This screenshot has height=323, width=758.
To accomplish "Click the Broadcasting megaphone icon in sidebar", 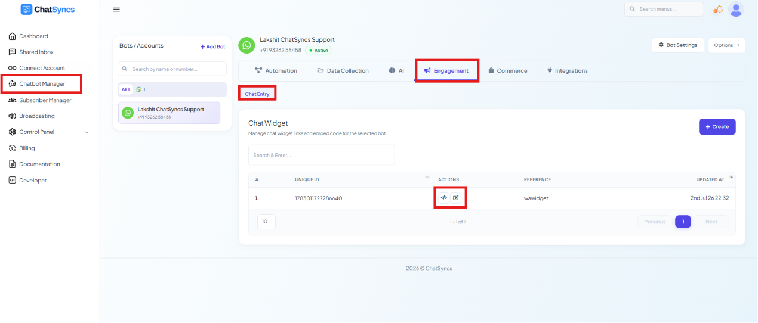I will pyautogui.click(x=13, y=116).
